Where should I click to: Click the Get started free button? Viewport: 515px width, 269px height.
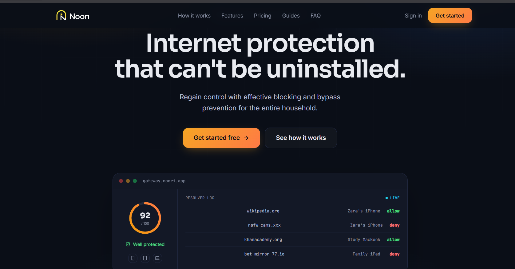coord(221,138)
